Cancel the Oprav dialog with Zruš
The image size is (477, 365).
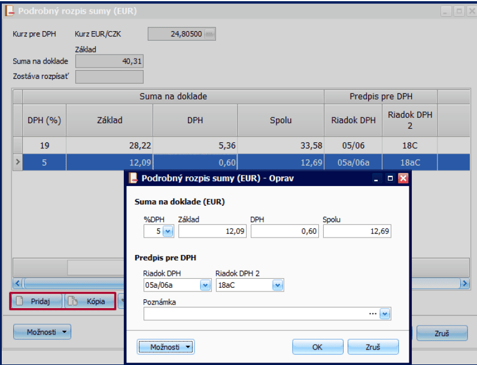[373, 347]
